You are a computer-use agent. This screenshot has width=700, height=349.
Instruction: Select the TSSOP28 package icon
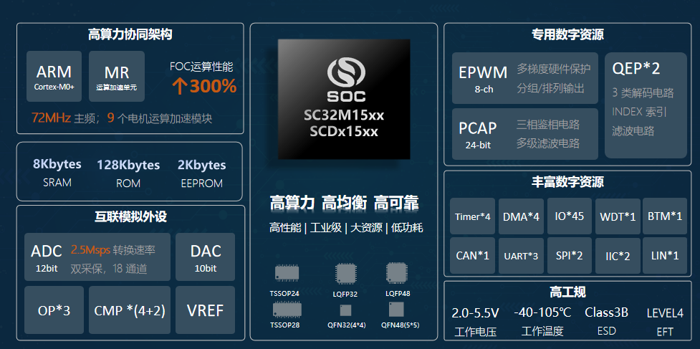point(287,310)
